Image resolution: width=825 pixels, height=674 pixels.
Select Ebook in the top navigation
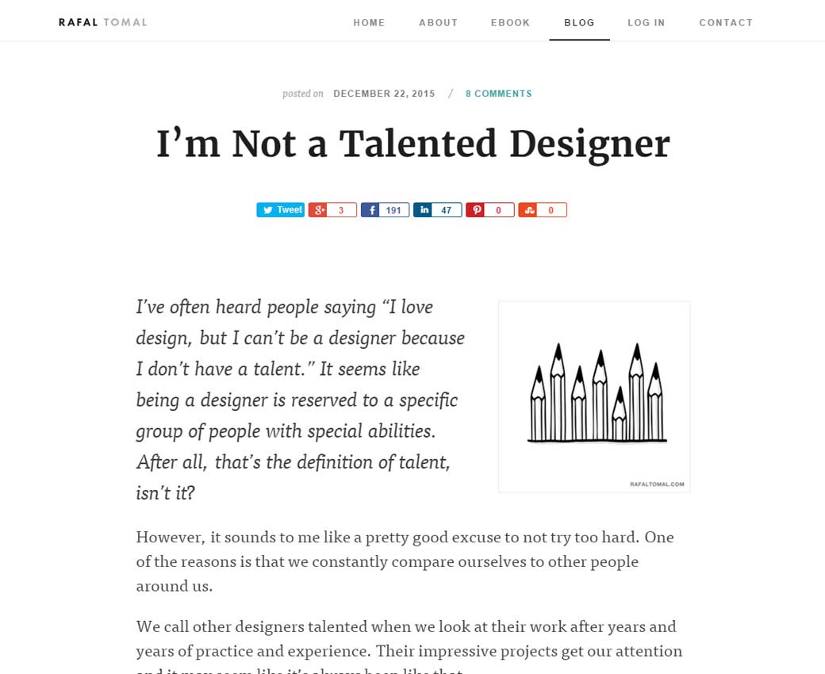tap(510, 23)
